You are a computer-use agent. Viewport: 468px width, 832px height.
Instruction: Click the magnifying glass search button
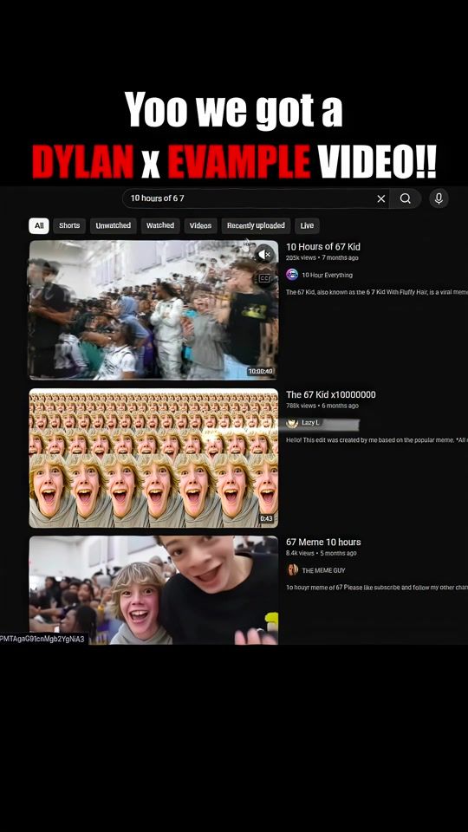point(406,198)
